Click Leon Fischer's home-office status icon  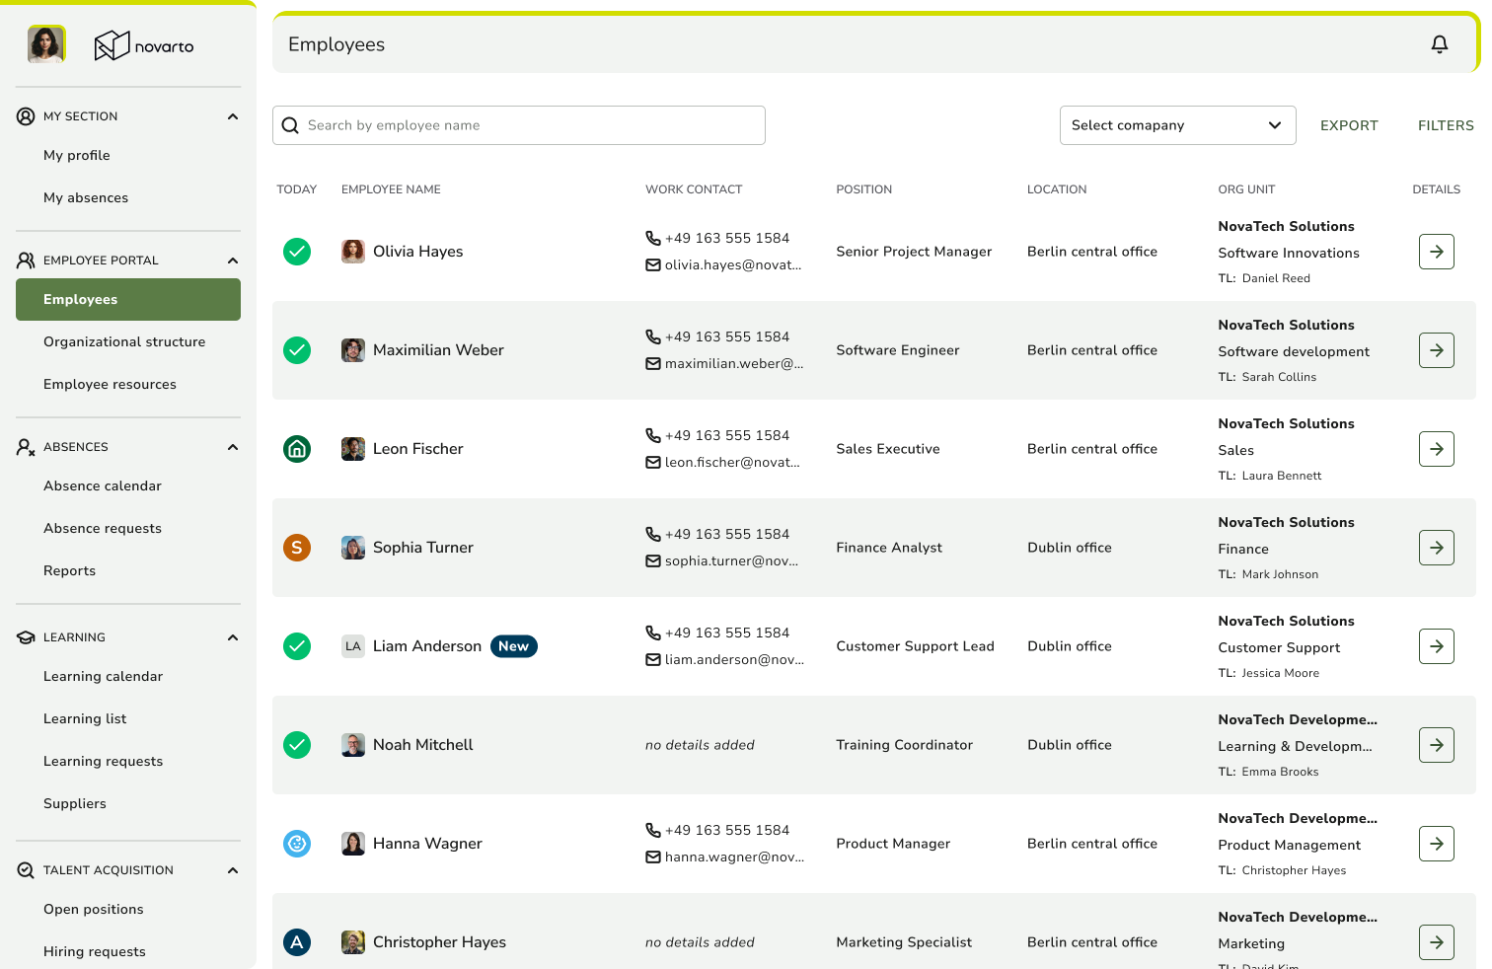297,449
